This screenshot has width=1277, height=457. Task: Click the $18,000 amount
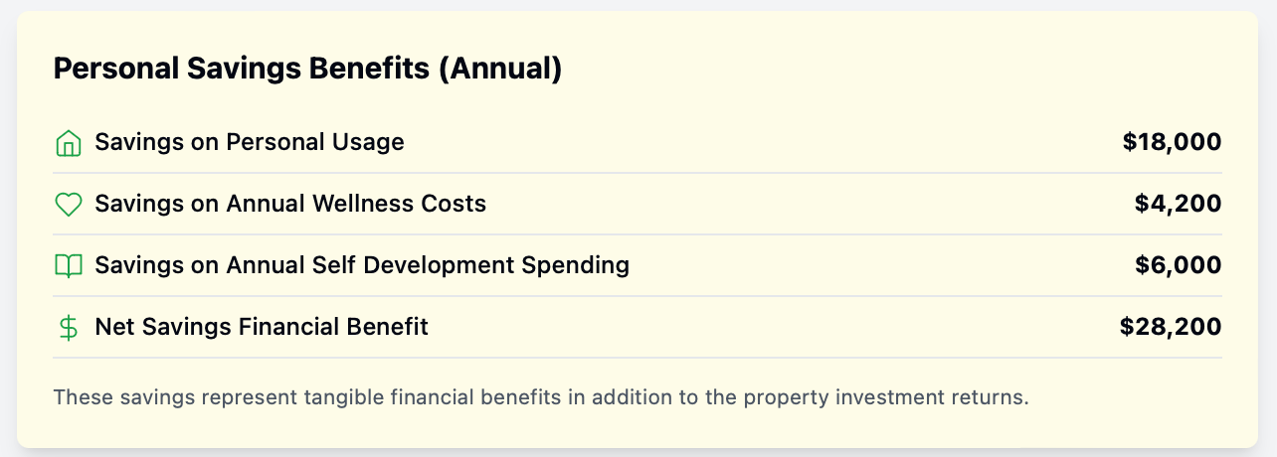click(x=1172, y=143)
